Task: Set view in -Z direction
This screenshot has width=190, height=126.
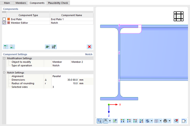Action: pos(141,121)
